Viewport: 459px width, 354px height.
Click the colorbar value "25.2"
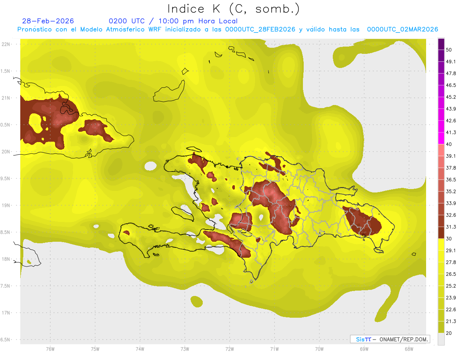click(x=451, y=286)
